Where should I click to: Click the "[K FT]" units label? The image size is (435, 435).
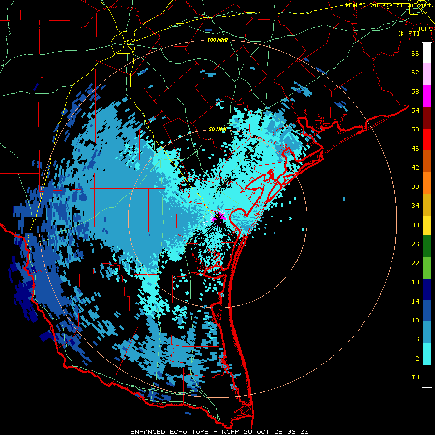click(x=408, y=34)
